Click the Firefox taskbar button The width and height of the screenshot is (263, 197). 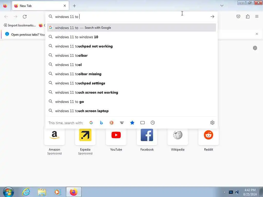pyautogui.click(x=74, y=192)
